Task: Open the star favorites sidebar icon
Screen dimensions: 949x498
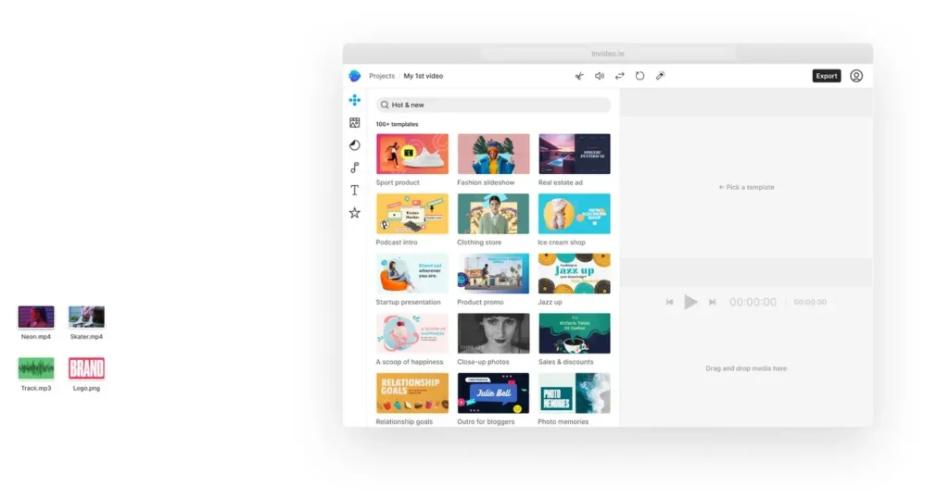Action: (x=355, y=213)
